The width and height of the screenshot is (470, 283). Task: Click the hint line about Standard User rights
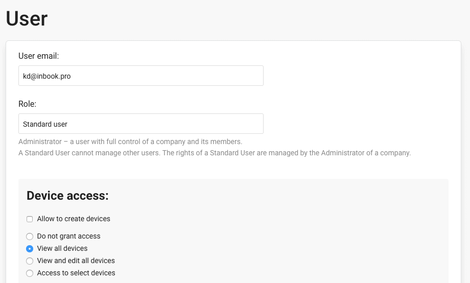pos(215,153)
